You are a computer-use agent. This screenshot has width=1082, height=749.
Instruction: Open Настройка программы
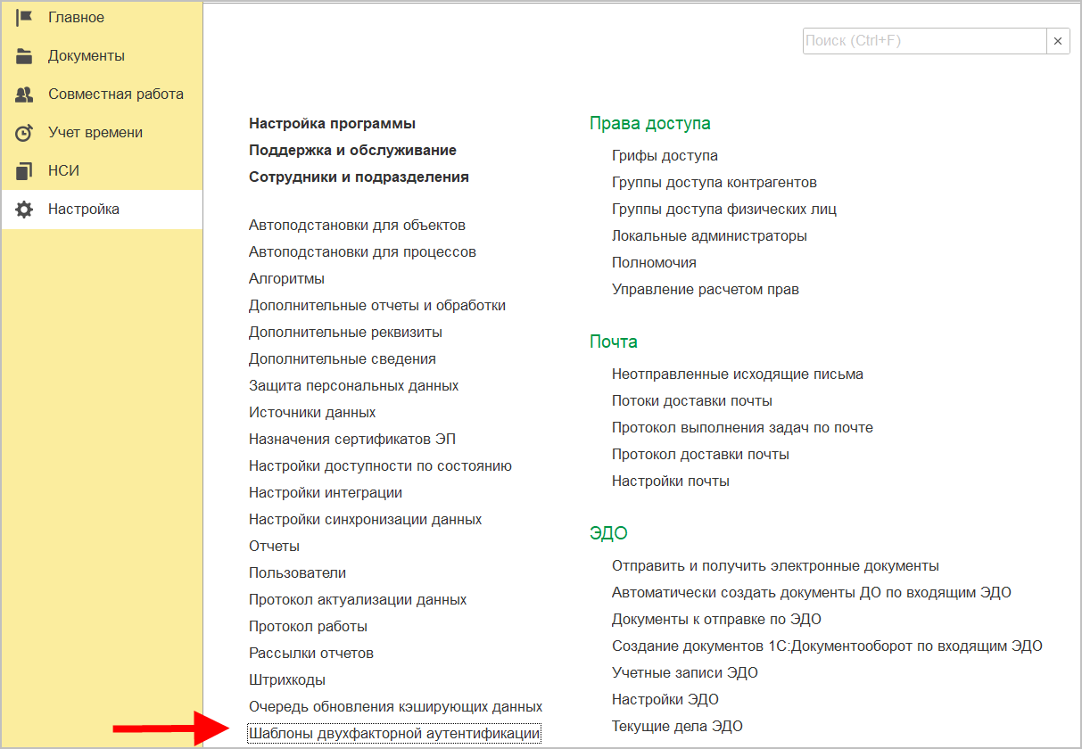(x=332, y=123)
